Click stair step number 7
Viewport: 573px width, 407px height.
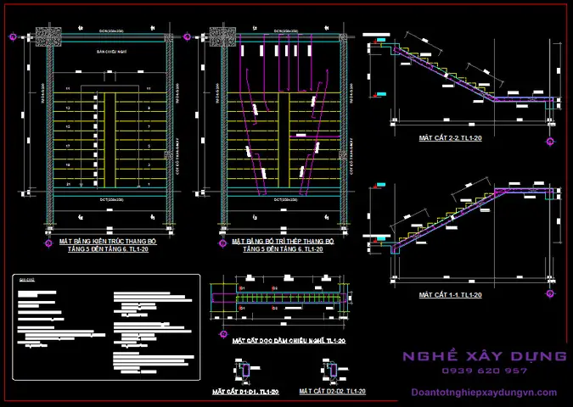149,127
